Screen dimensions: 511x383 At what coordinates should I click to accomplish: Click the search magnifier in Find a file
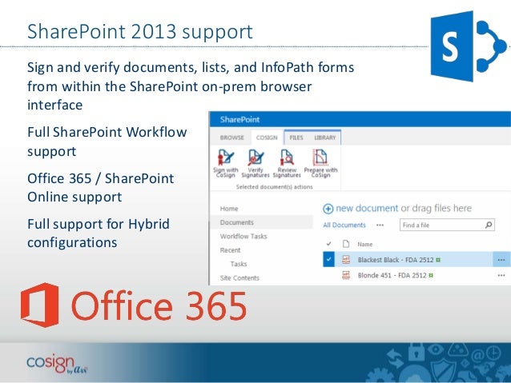click(x=489, y=225)
